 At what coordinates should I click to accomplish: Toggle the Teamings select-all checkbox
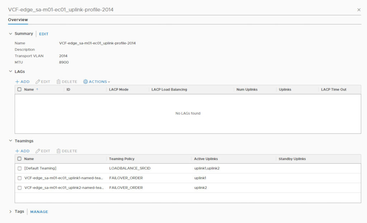coord(19,159)
